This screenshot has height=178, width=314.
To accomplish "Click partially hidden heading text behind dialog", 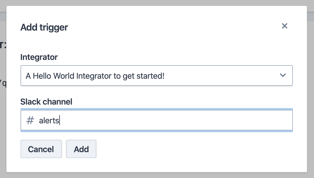I will coord(3,45).
